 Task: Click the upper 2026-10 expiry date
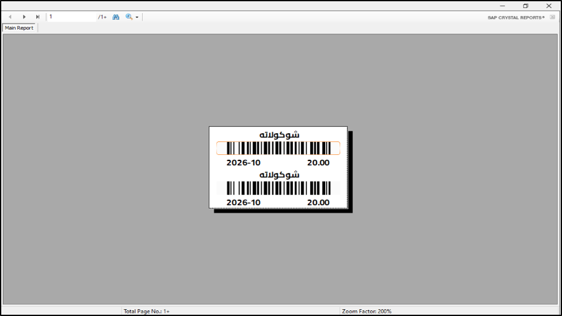click(243, 162)
